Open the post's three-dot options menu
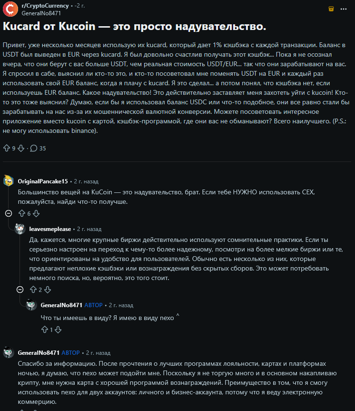 point(344,9)
